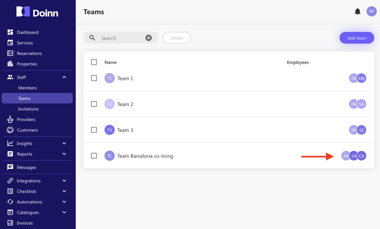Click the search magnifier icon
The height and width of the screenshot is (229, 380).
pyautogui.click(x=92, y=38)
